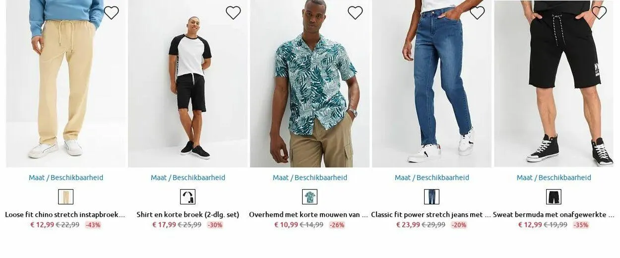
Task: Choose black-white shirt set color swatch
Action: pos(188,197)
